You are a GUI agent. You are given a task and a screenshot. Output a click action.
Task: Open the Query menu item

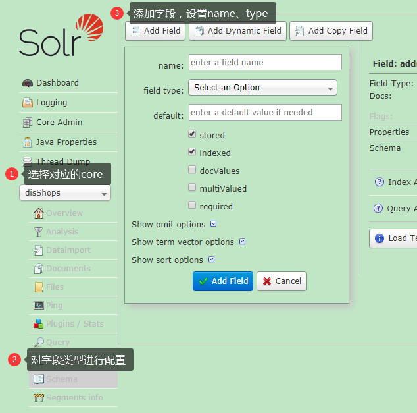pos(73,342)
